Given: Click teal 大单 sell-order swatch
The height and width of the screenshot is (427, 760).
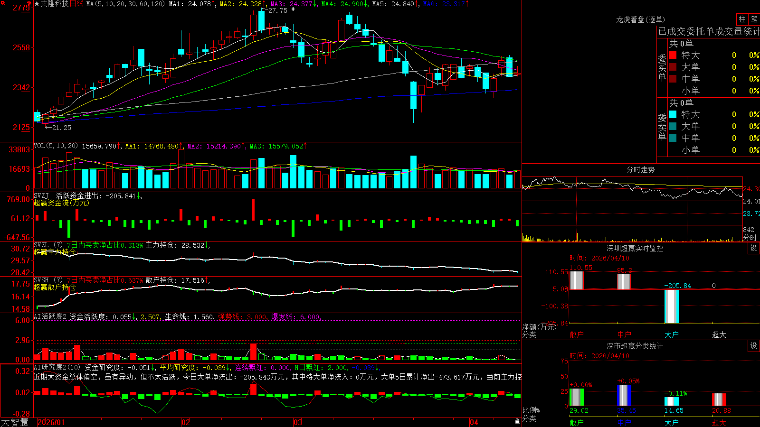Looking at the screenshot, I should click(673, 126).
